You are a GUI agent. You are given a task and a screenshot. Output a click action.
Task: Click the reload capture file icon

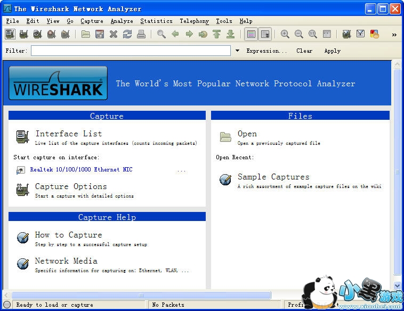tap(127, 35)
